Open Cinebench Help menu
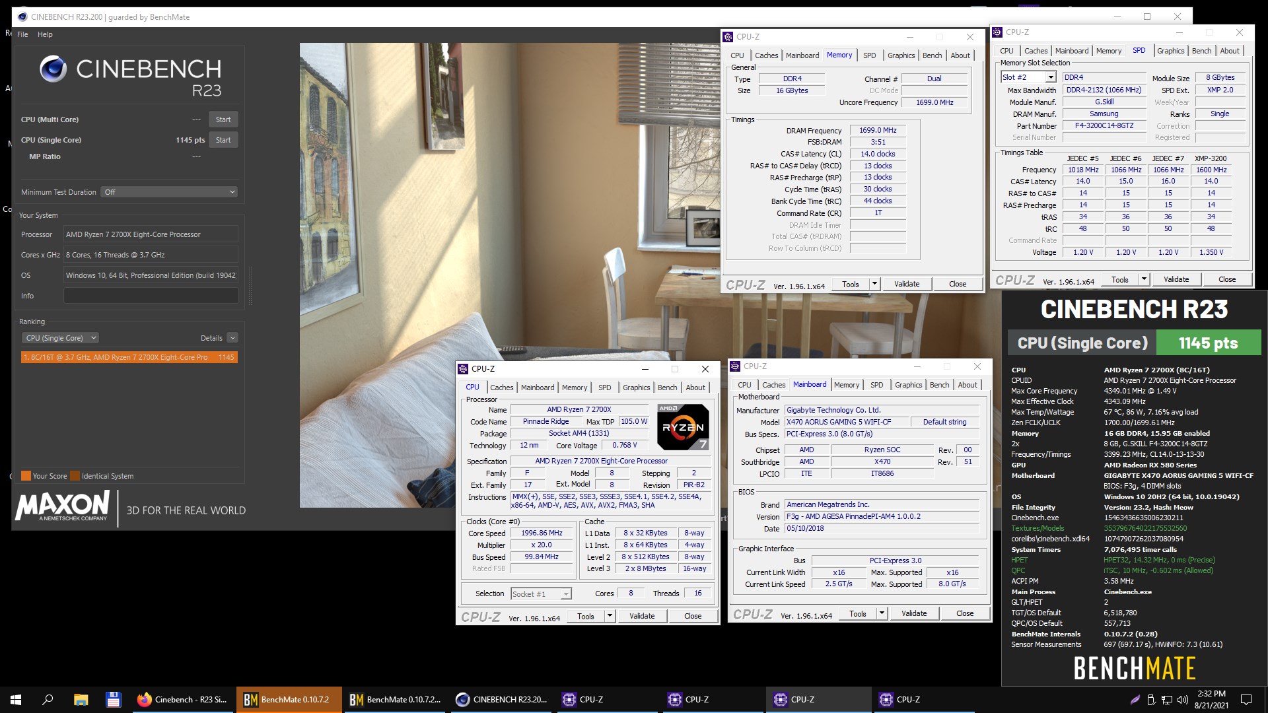This screenshot has width=1268, height=713. pyautogui.click(x=45, y=34)
